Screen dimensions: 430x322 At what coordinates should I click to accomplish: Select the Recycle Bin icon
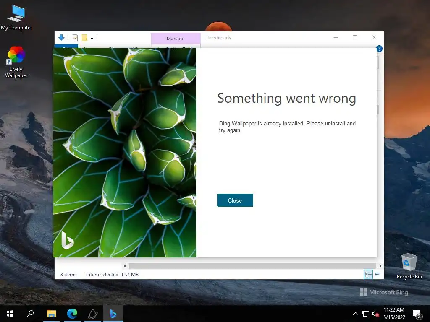click(409, 266)
